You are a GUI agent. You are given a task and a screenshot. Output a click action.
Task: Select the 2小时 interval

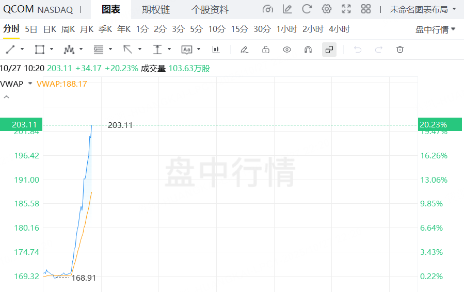pos(313,29)
